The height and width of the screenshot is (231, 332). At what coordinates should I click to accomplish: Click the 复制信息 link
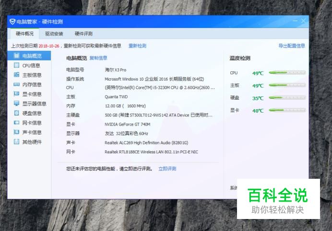coord(98,58)
